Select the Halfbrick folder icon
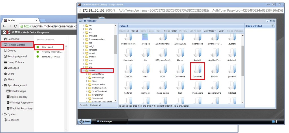The image size is (289, 133). pos(128,87)
